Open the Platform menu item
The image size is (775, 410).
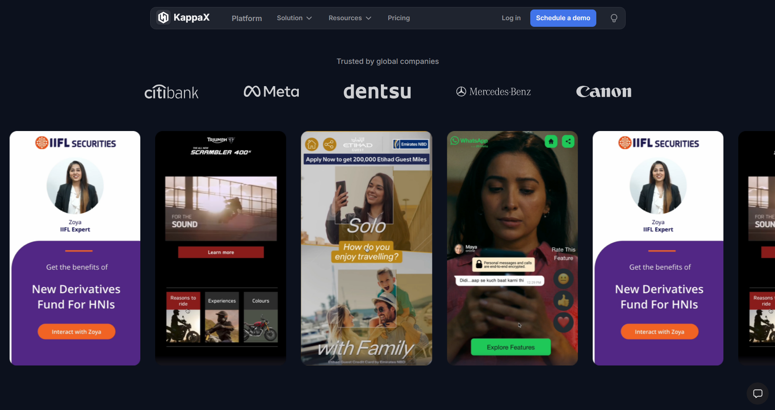[x=247, y=18]
